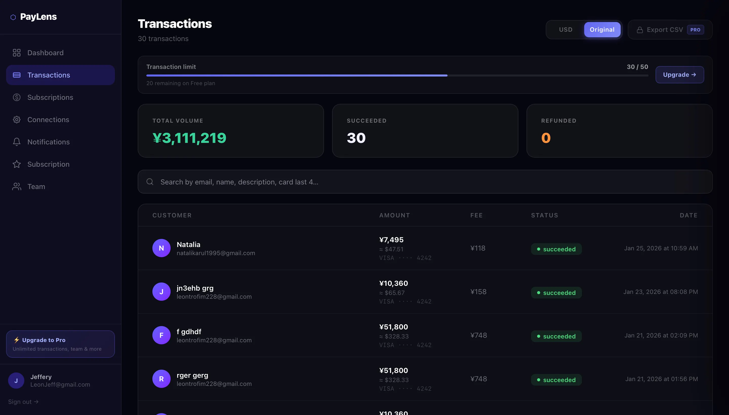Click succeeded status badge in Natalia's row
729x415 pixels.
[x=556, y=249]
